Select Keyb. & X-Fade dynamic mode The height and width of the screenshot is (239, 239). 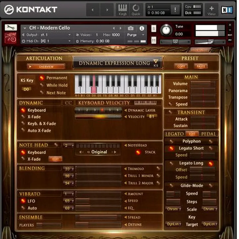[x=23, y=123]
